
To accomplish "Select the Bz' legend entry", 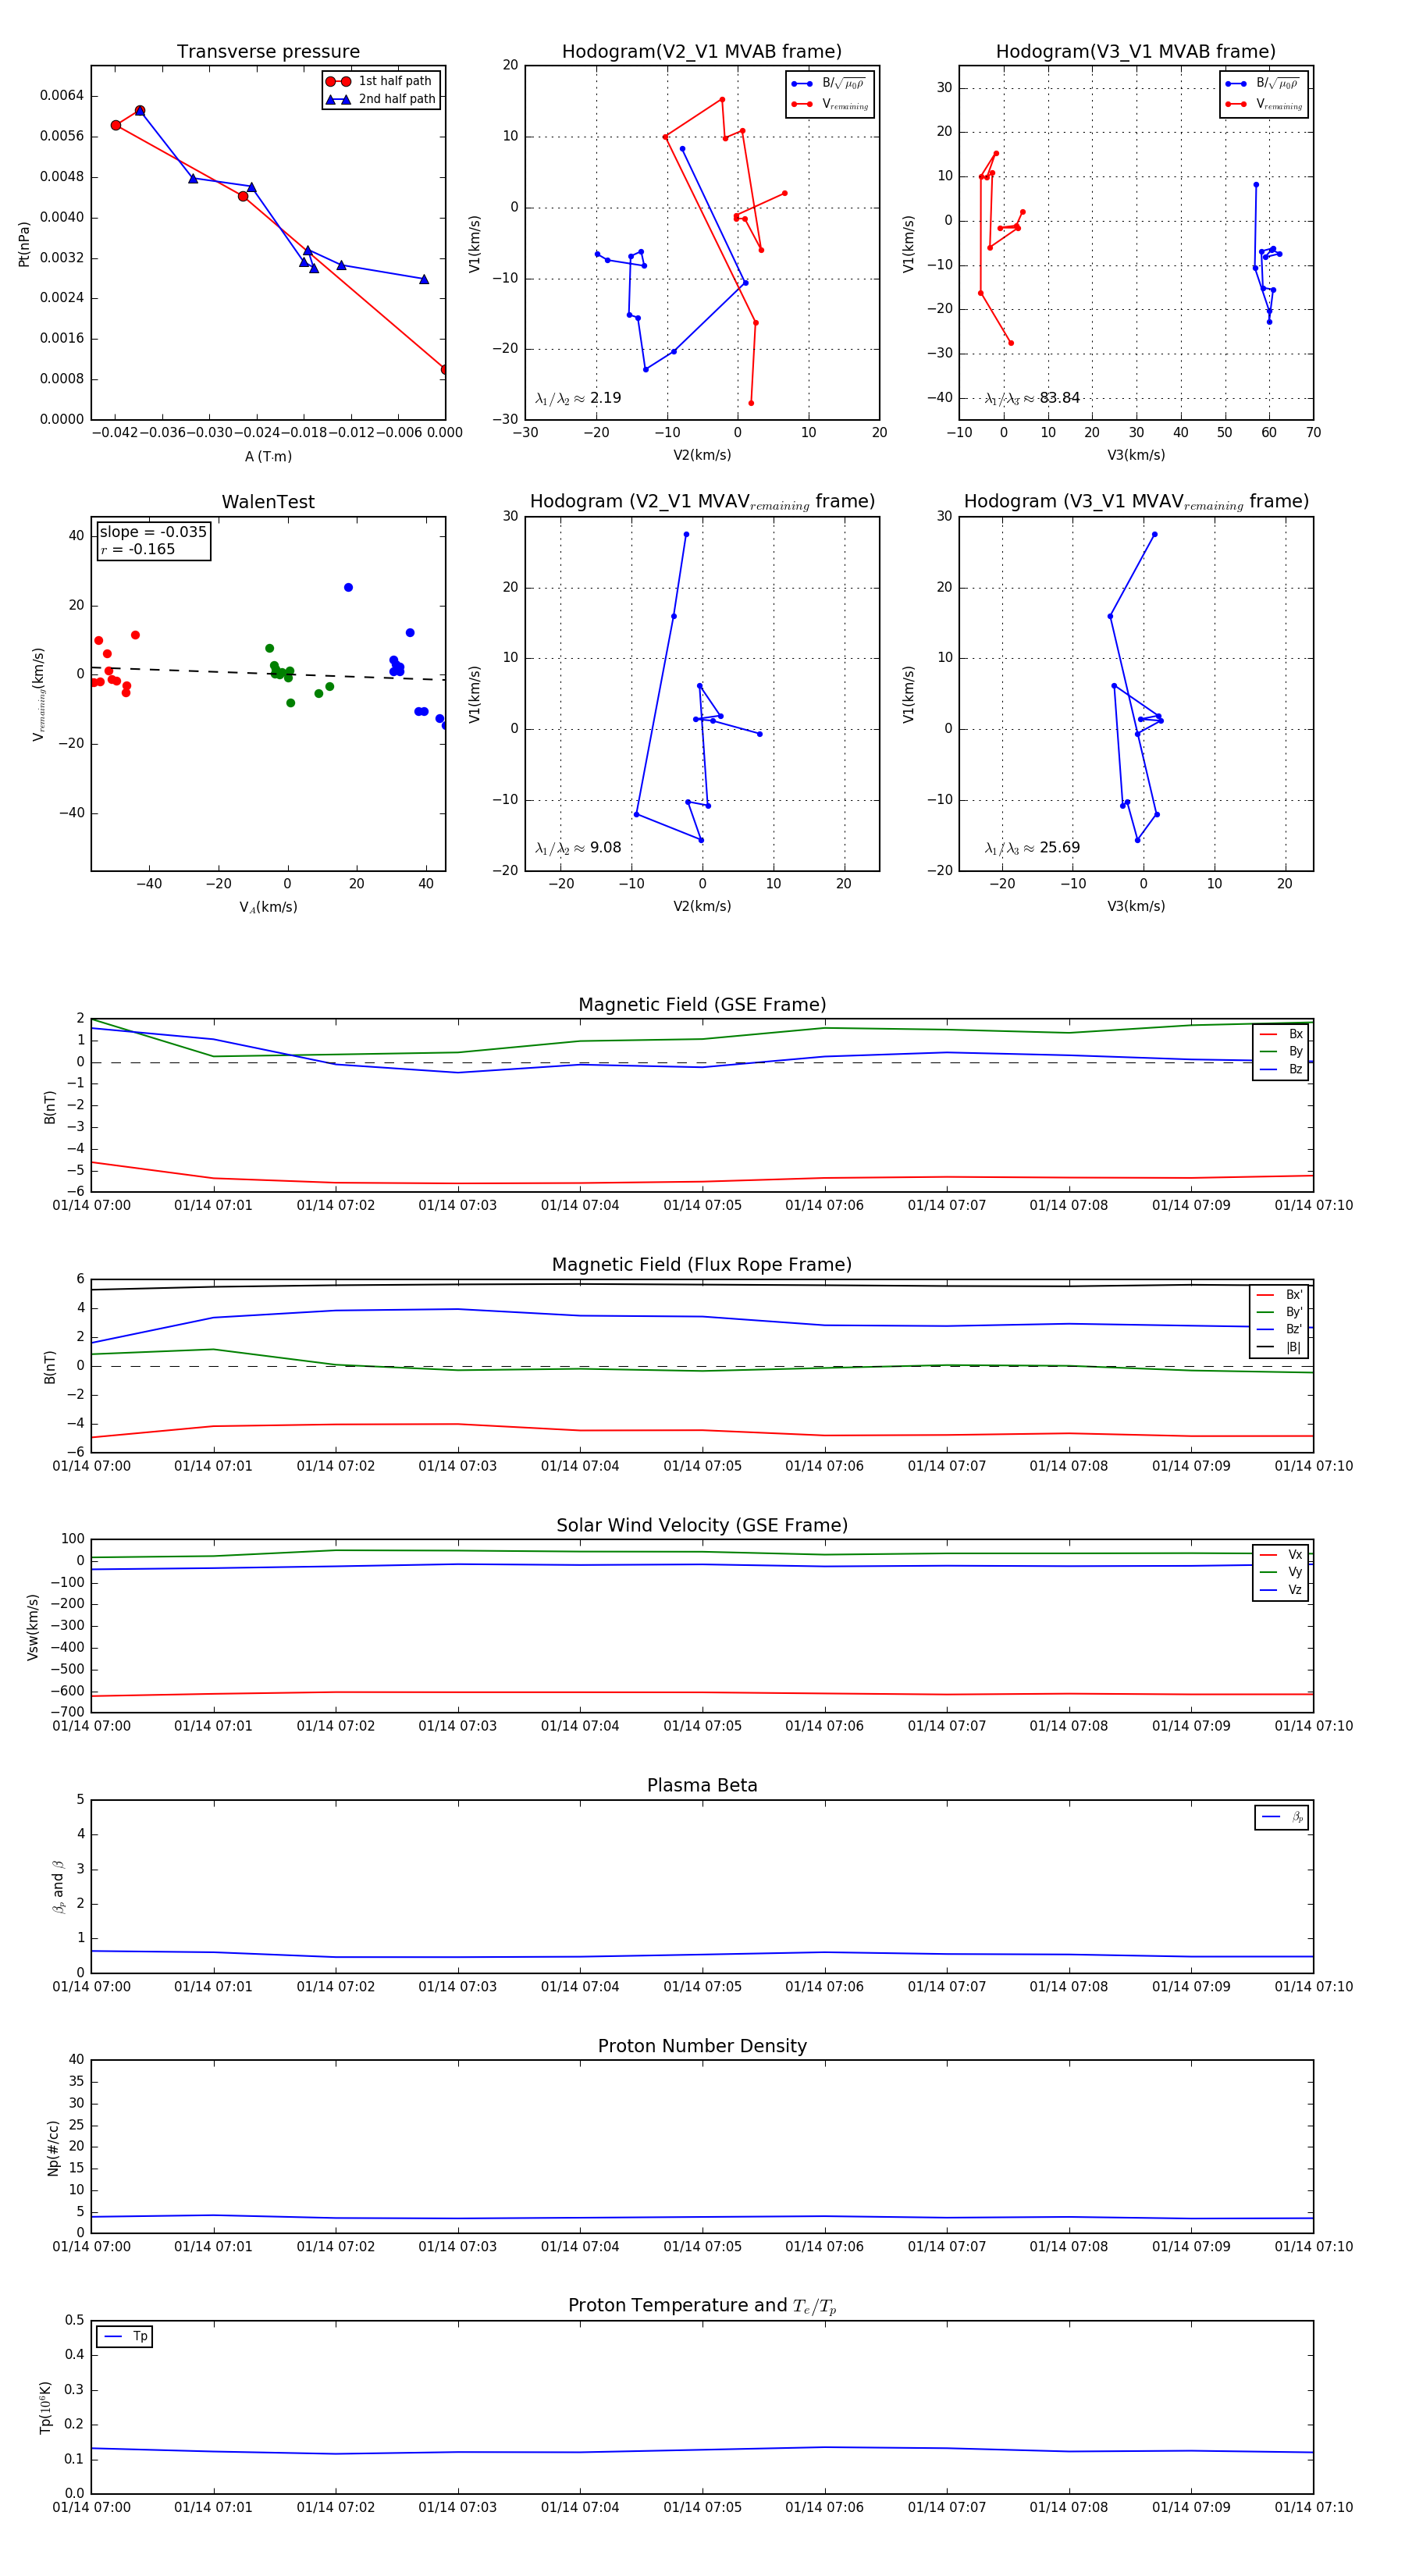I will [x=1280, y=1329].
